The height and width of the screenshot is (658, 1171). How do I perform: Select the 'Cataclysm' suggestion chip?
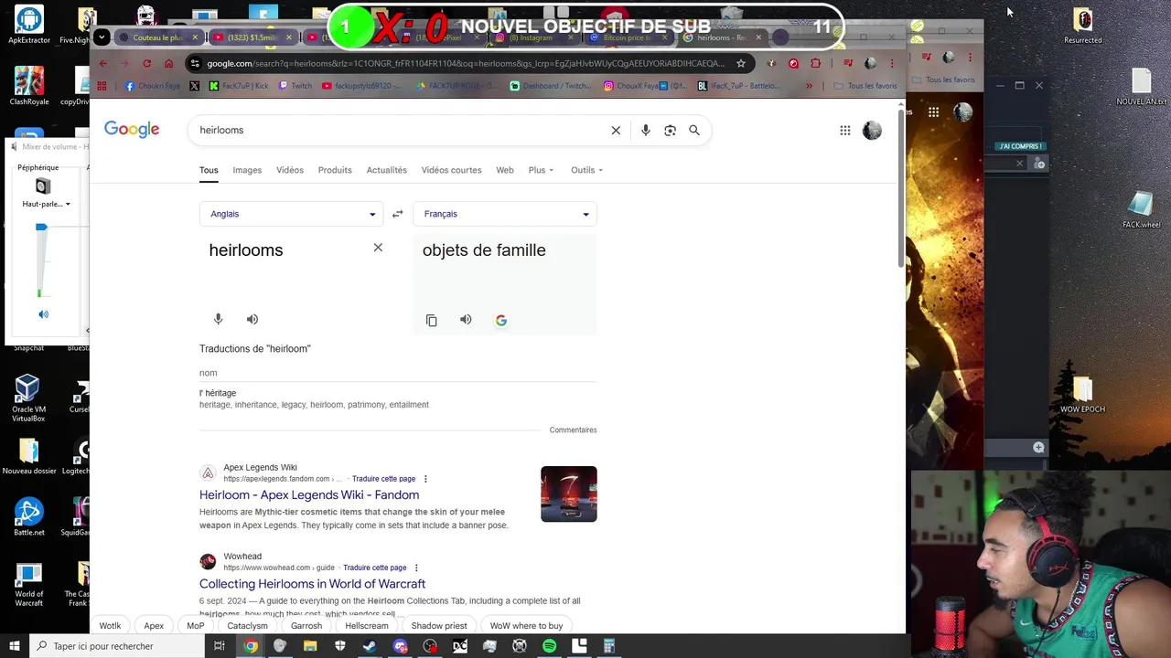click(247, 626)
